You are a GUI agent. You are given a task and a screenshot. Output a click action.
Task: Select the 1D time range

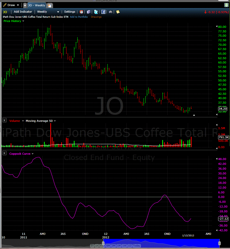(x=129, y=246)
